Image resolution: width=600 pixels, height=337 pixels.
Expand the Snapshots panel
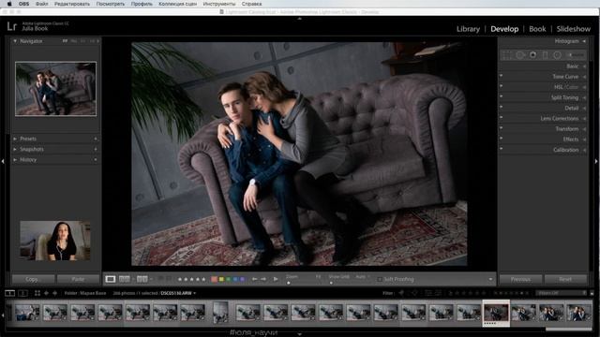click(x=15, y=150)
